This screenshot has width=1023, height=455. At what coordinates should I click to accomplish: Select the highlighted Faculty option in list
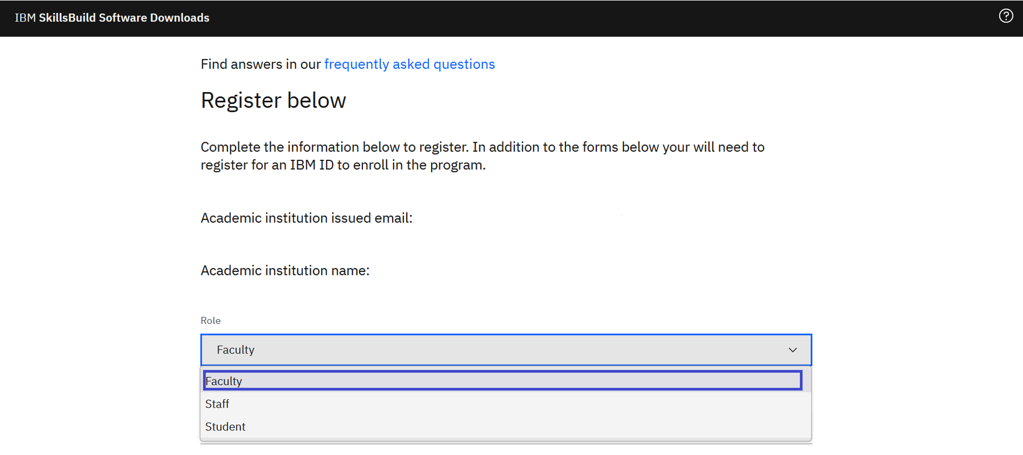coord(501,380)
